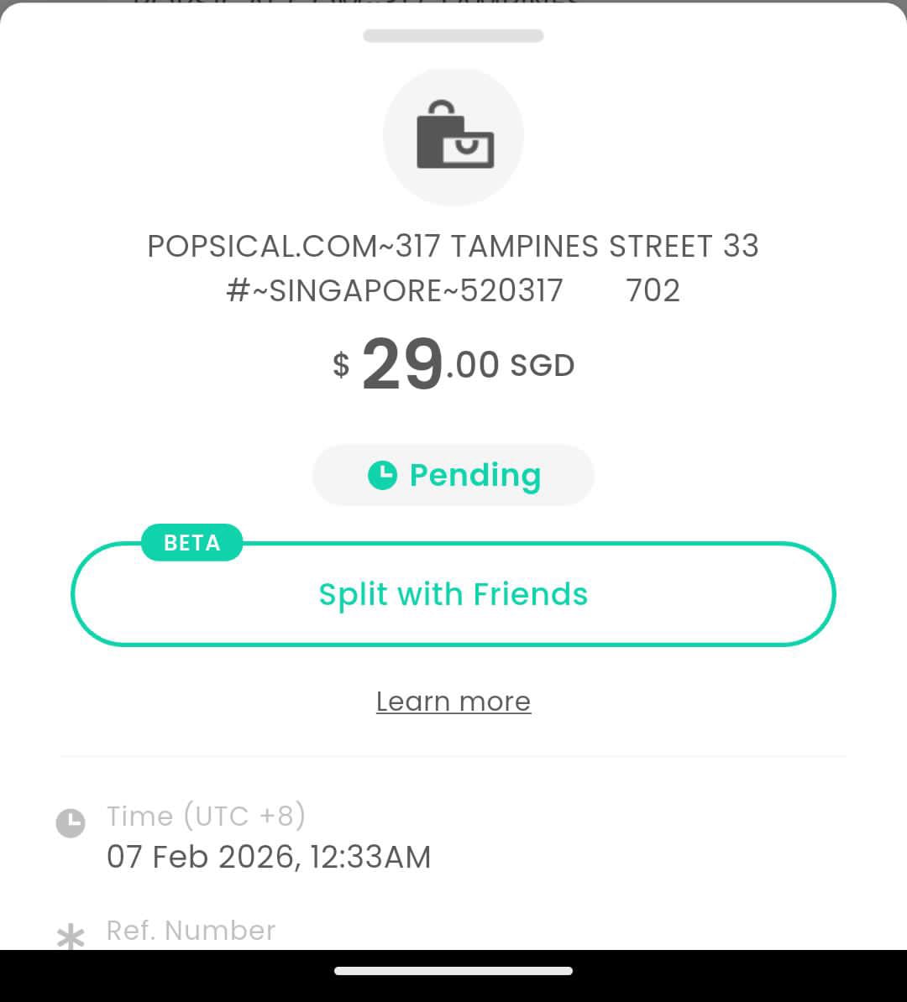Image resolution: width=907 pixels, height=1002 pixels.
Task: Click the 702 code after the postal address
Action: click(653, 290)
